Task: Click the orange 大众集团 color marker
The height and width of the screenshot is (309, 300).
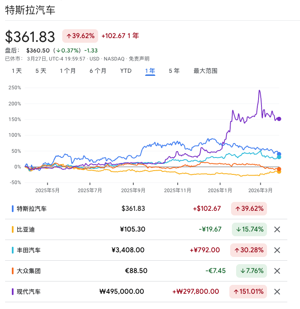Action: point(13,271)
